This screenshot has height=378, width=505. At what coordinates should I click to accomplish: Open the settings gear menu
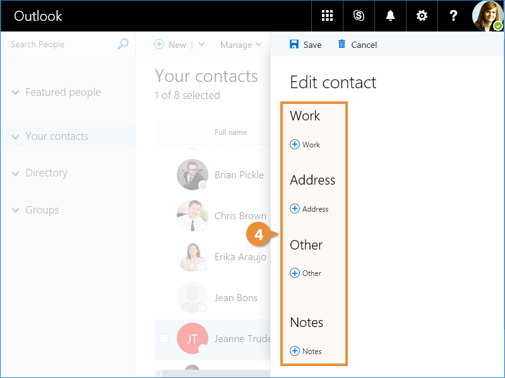(422, 16)
